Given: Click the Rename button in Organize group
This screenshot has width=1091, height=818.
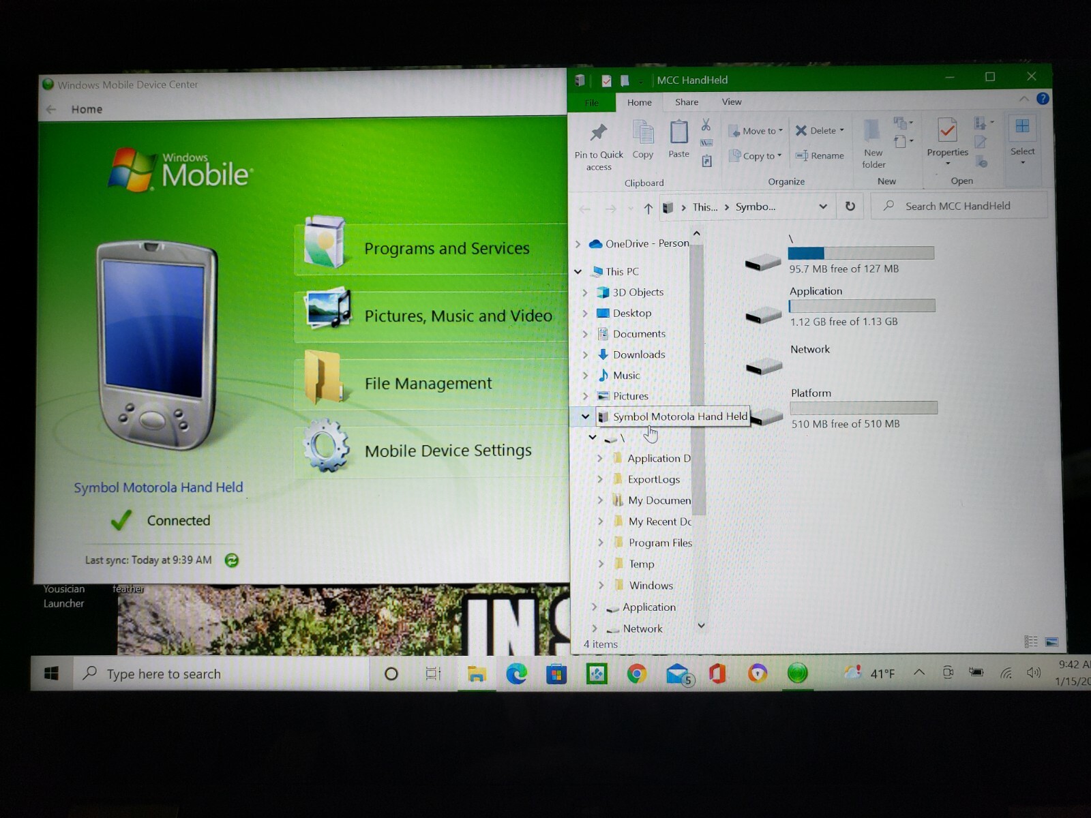Looking at the screenshot, I should pos(820,155).
